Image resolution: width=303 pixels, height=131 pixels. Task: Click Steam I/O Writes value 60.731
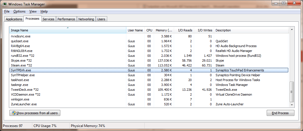pos(206,65)
